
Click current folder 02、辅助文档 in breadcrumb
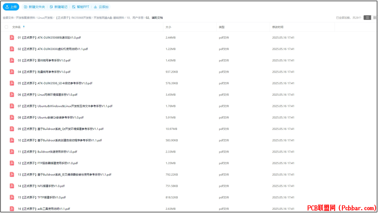coord(154,18)
